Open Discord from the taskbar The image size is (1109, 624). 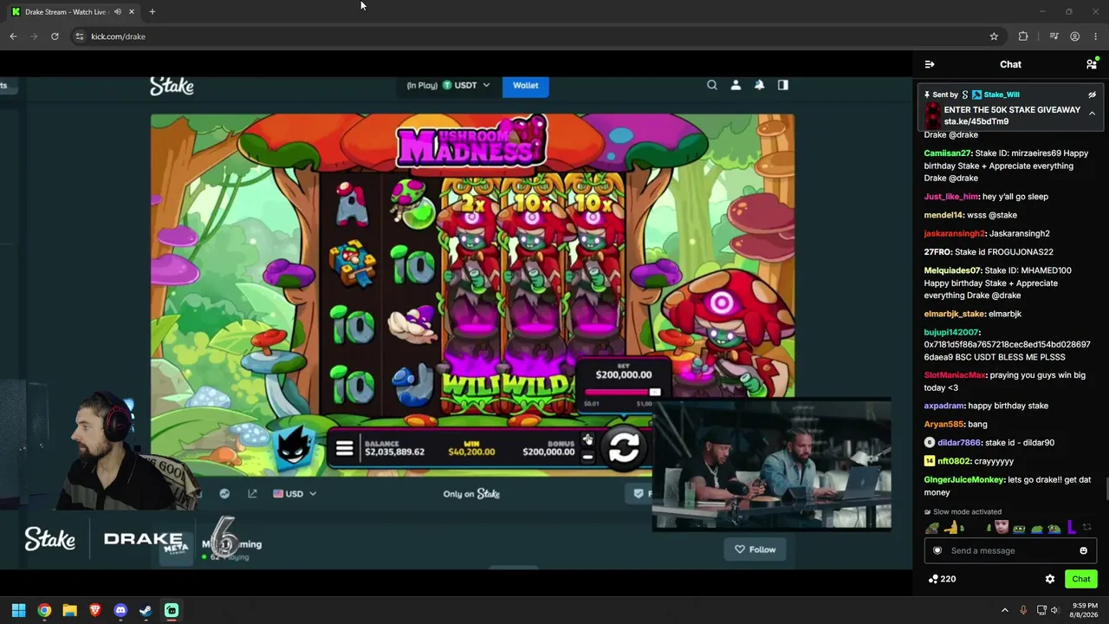pos(120,610)
